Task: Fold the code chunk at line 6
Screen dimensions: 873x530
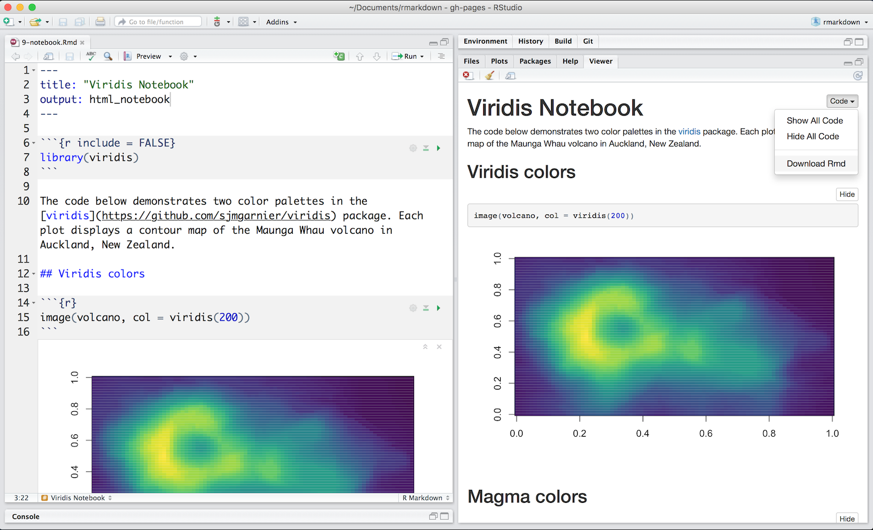Action: click(33, 143)
